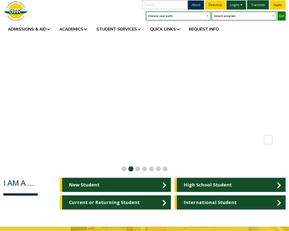Select the last carousel slide dot
289x231 pixels.
(165, 169)
